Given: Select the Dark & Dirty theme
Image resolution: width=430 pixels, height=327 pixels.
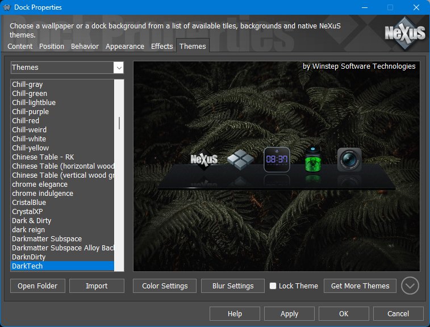Looking at the screenshot, I should click(62, 220).
